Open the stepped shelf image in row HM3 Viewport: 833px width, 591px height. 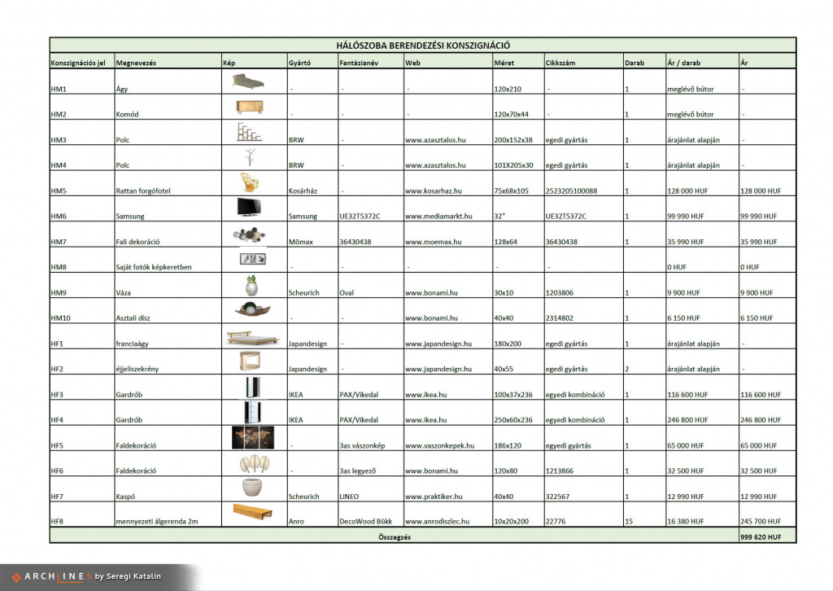click(249, 133)
